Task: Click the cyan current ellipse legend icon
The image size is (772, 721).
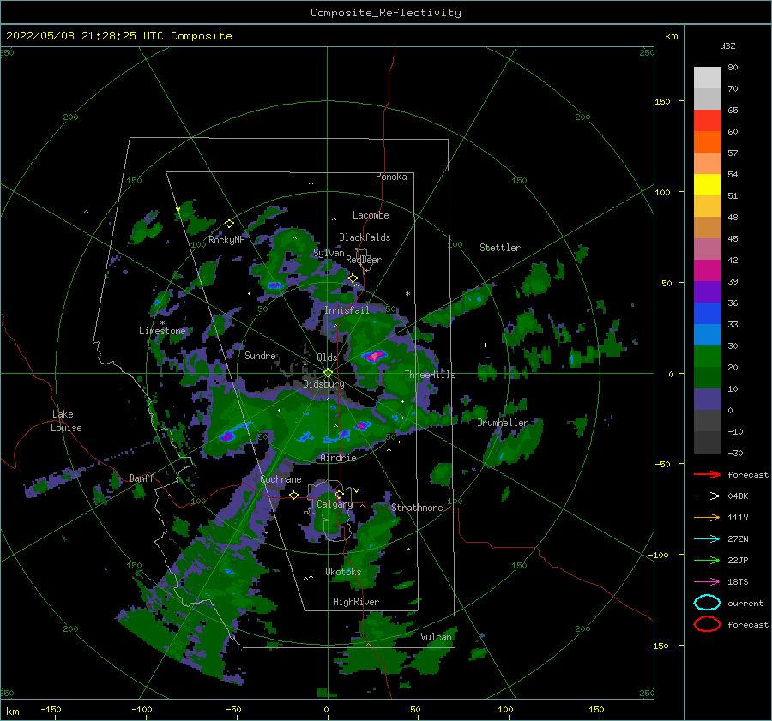Action: [x=707, y=603]
